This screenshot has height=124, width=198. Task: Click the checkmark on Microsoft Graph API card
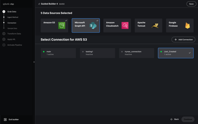click(97, 20)
